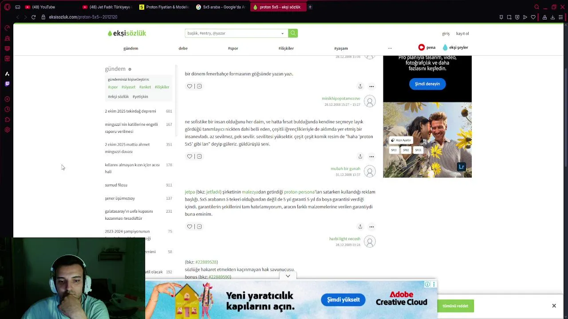
Task: Open more options on minikhipopotamcezve entry
Action: (x=371, y=156)
